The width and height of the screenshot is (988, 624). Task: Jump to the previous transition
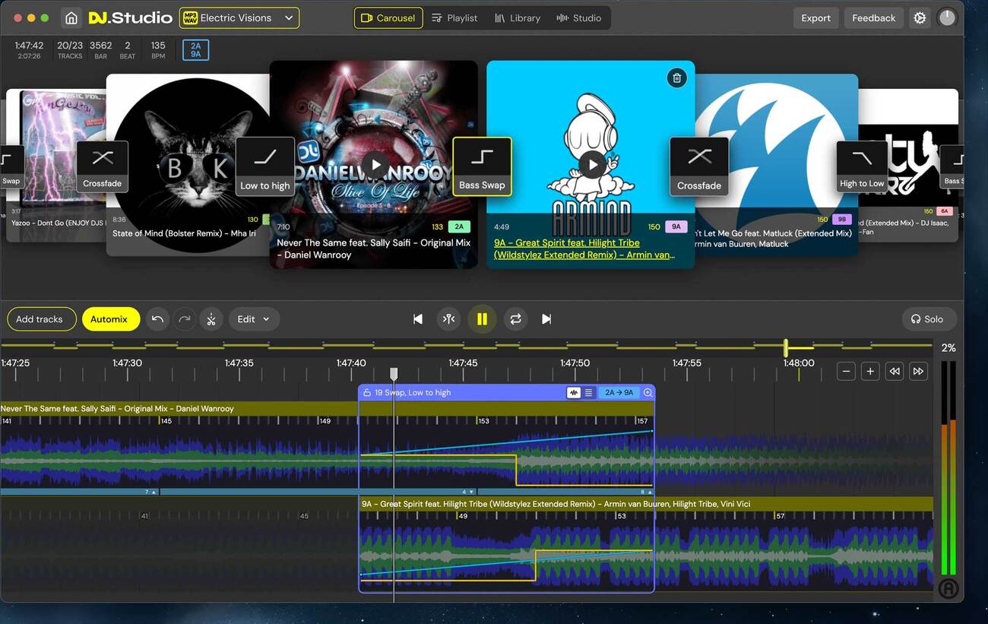tap(417, 319)
